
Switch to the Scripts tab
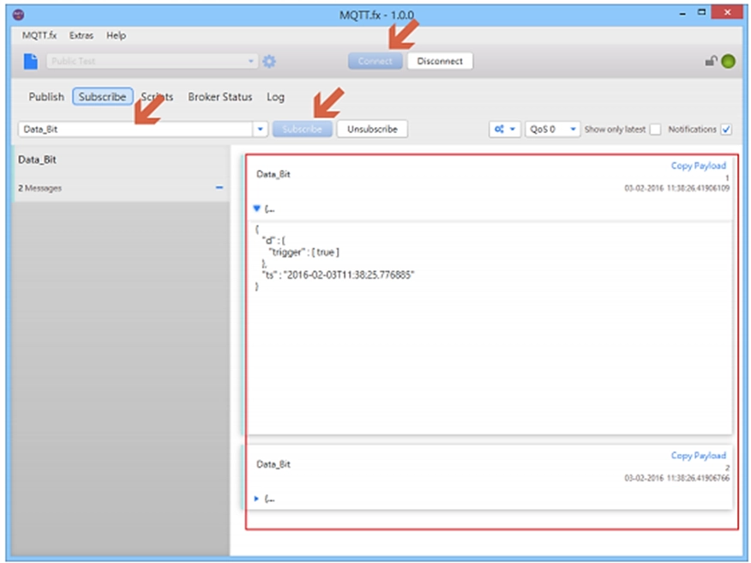coord(157,97)
